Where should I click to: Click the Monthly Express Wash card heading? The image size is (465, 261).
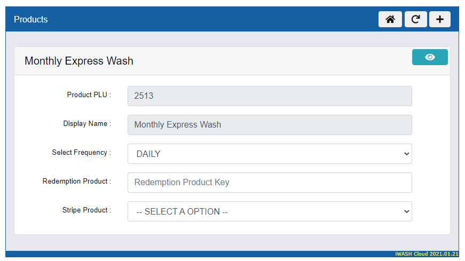click(79, 61)
